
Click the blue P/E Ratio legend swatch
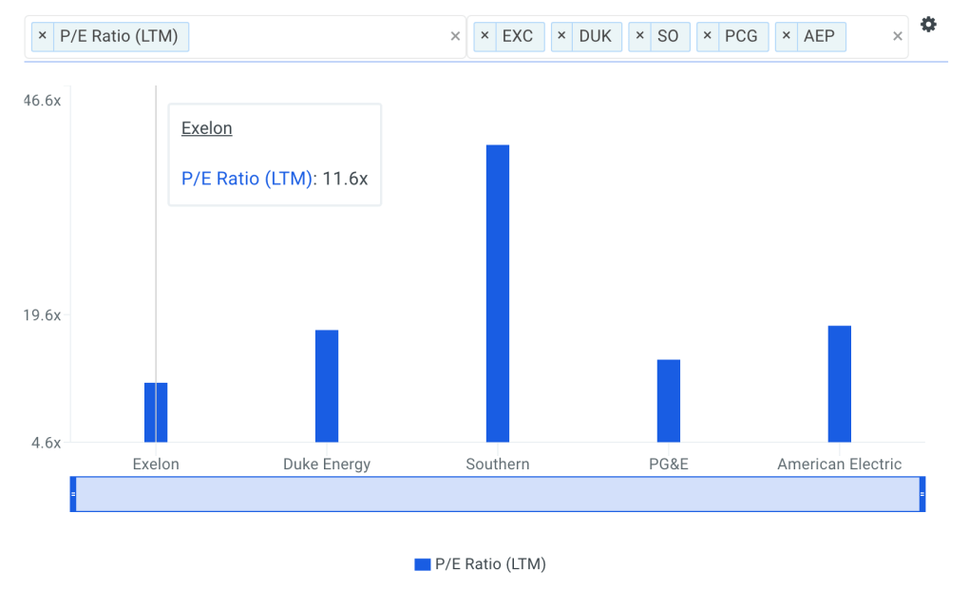pos(423,564)
